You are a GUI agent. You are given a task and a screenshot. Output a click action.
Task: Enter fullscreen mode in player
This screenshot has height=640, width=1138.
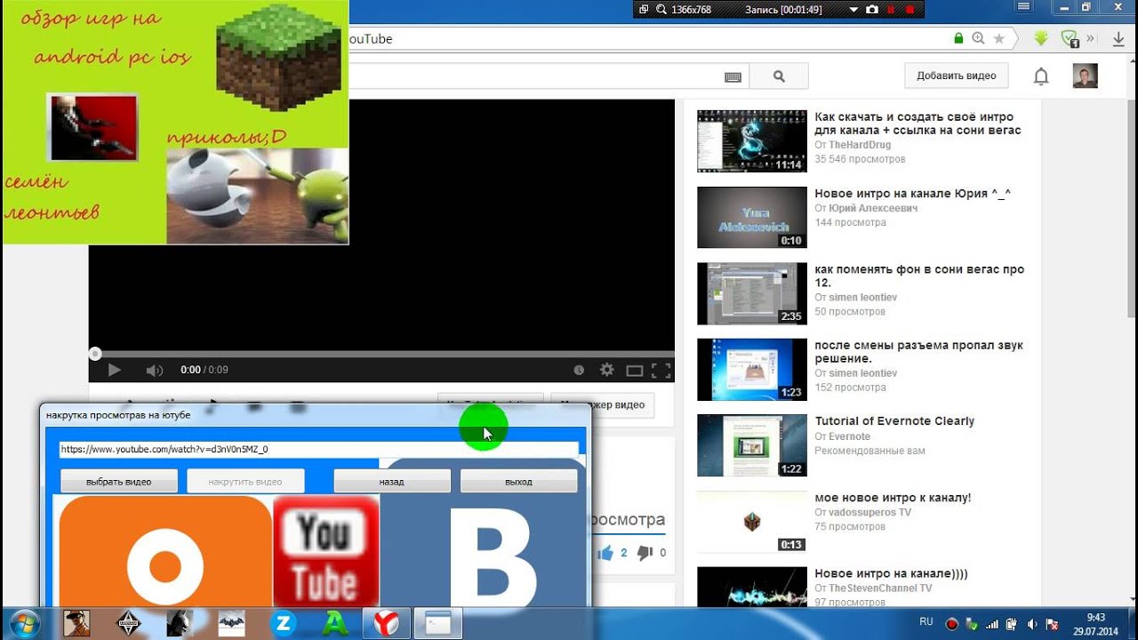[661, 370]
